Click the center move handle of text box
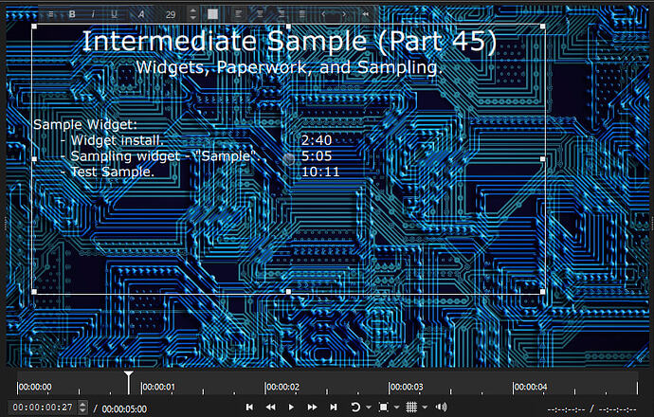 click(x=289, y=159)
